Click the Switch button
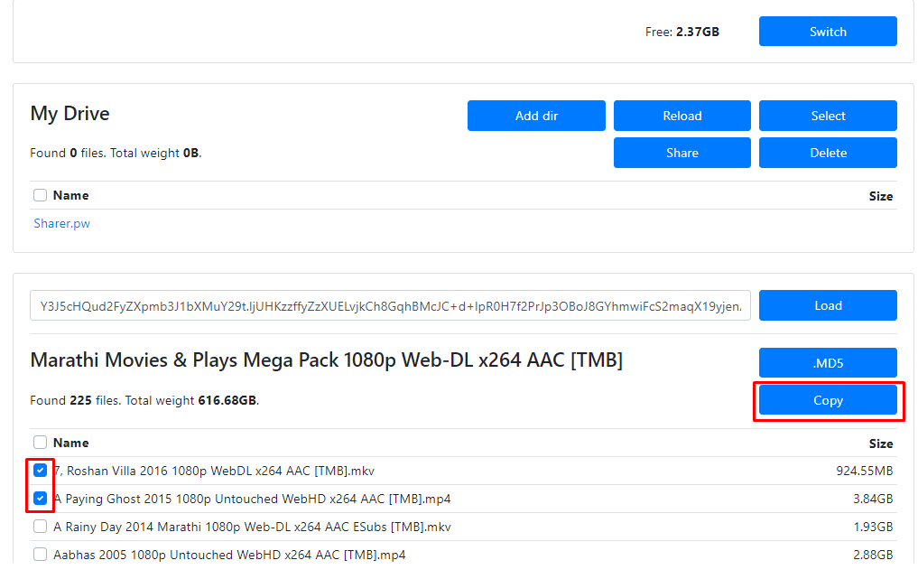The height and width of the screenshot is (579, 918). pos(827,32)
